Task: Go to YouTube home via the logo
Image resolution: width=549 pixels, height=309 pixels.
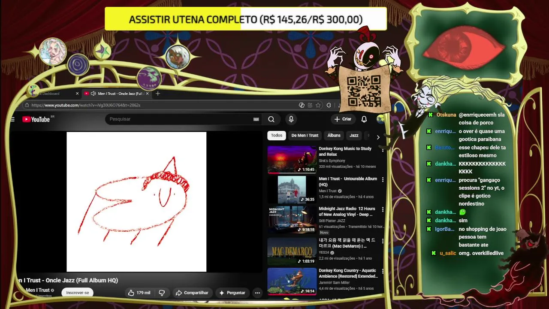Action: (x=36, y=119)
